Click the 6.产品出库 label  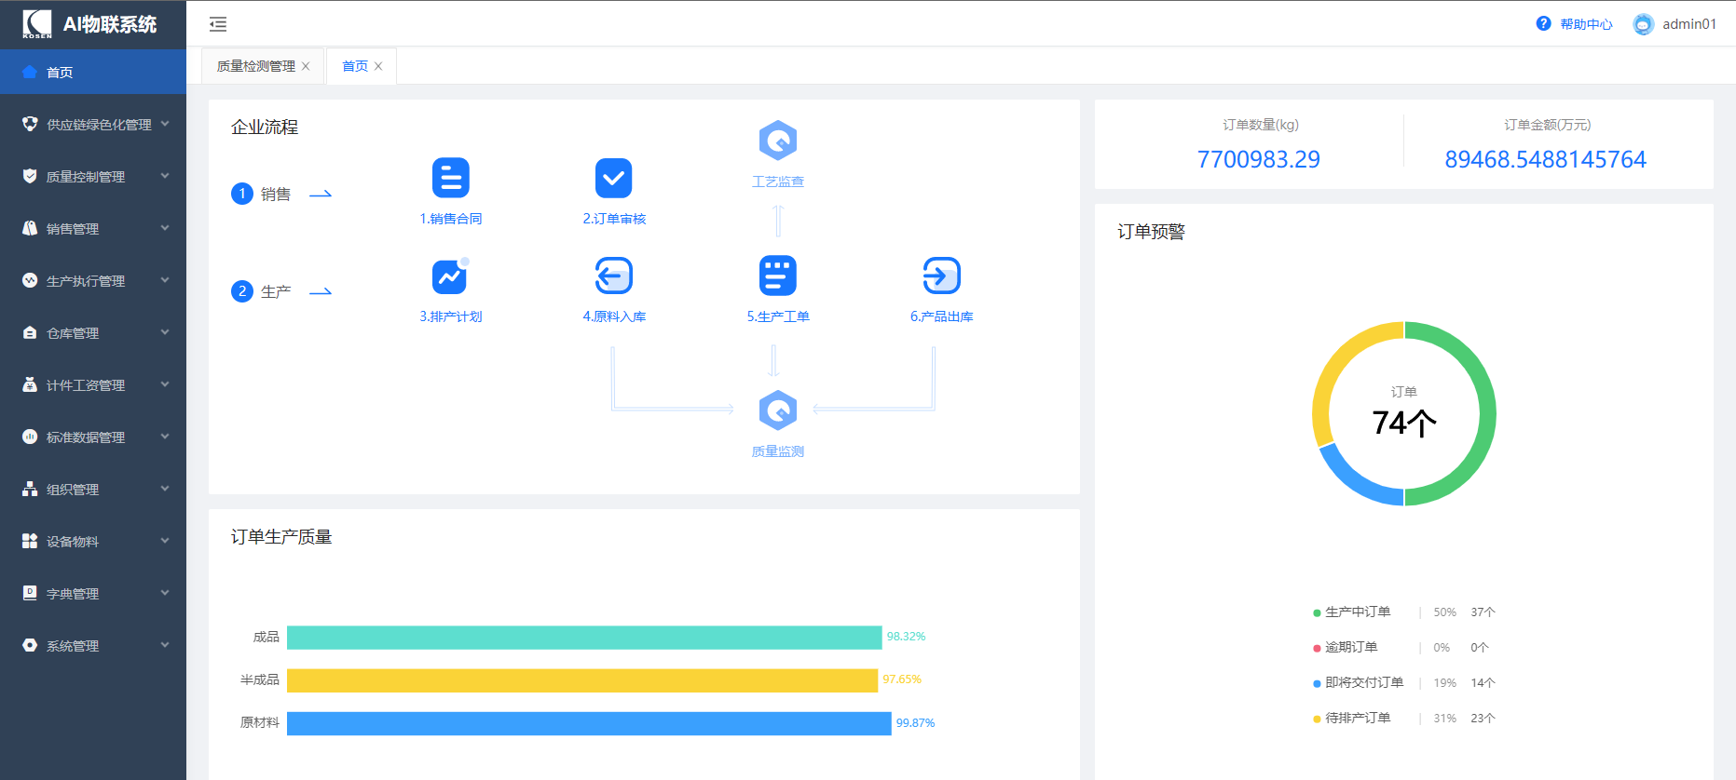coord(942,316)
